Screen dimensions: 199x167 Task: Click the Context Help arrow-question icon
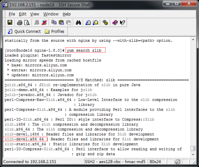point(122,23)
